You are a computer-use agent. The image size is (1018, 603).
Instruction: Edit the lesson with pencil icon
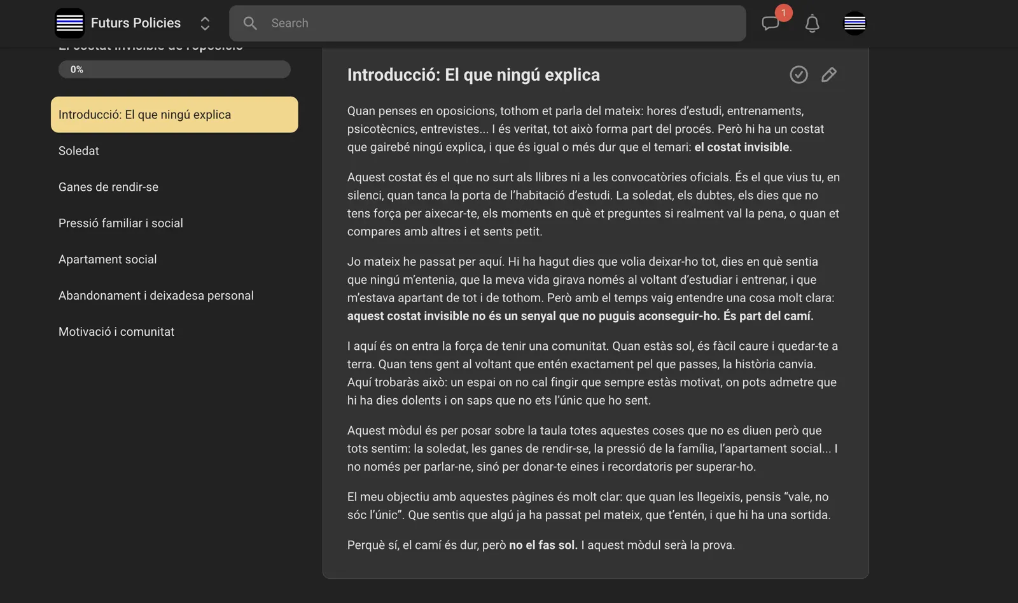828,75
